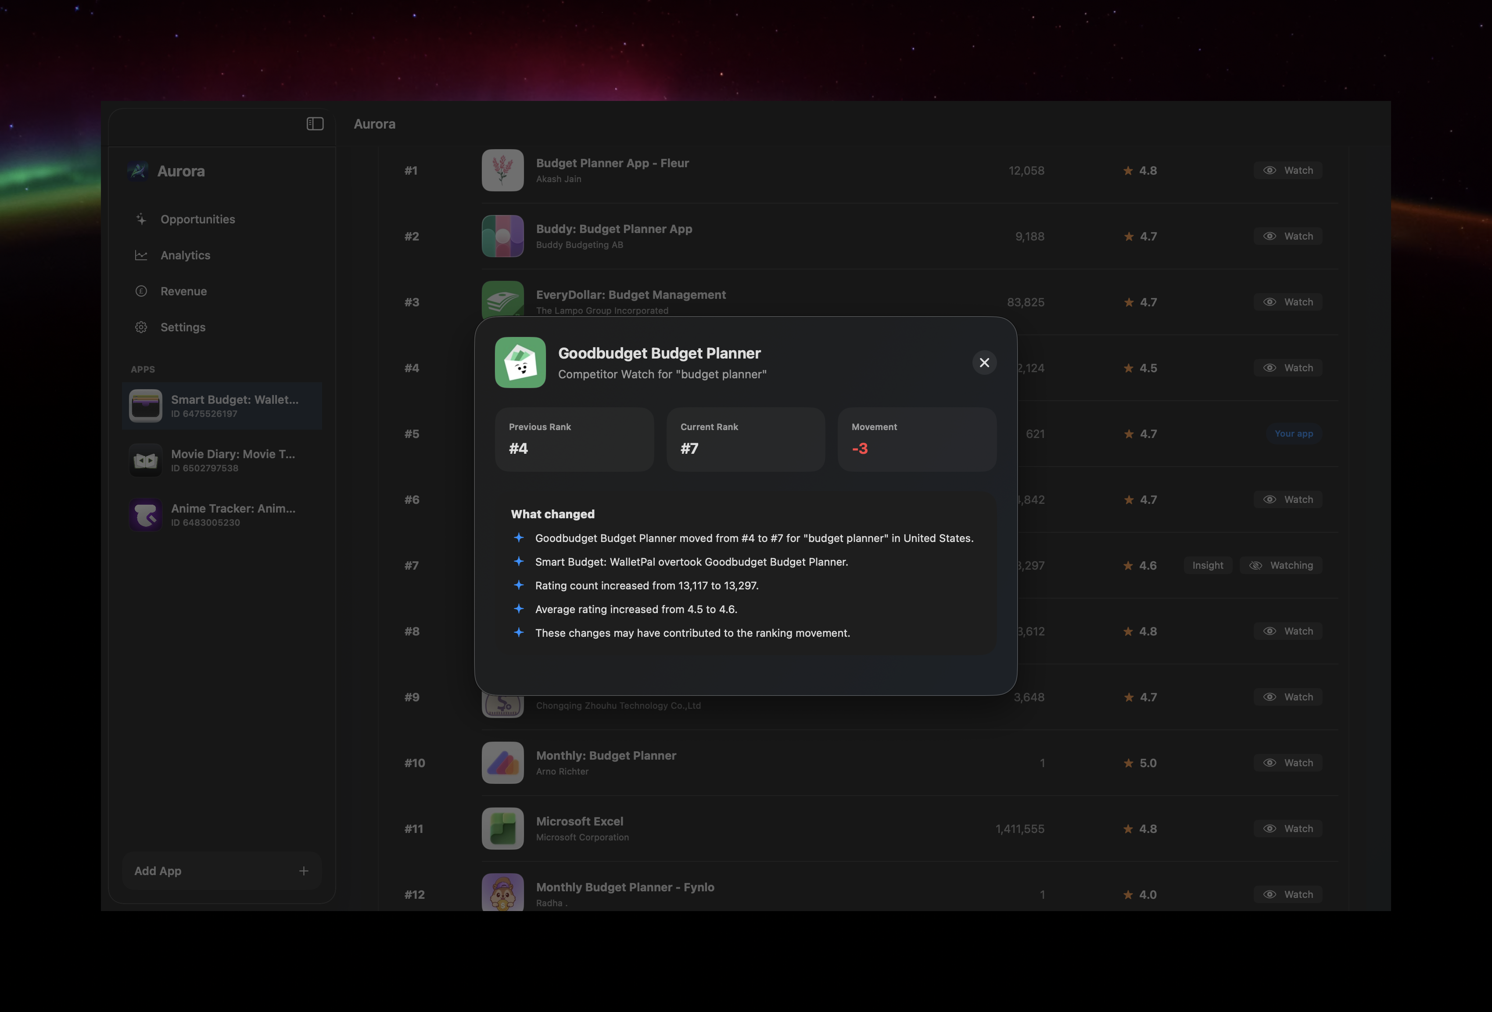Stop Watching the #7 row app

coord(1281,565)
